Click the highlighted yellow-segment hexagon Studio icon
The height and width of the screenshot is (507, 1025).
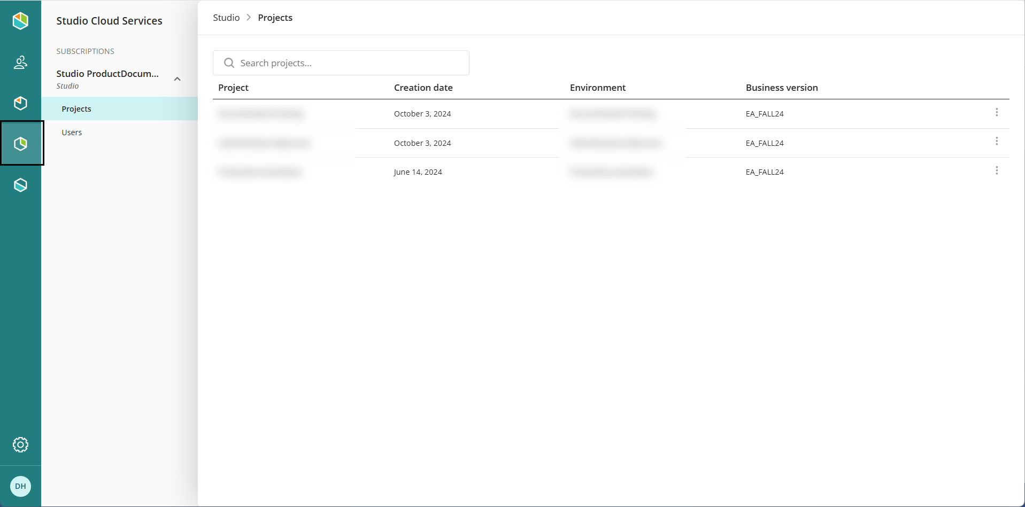21,144
